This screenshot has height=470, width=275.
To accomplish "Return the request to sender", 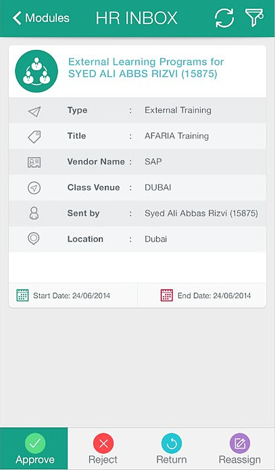I will click(x=172, y=449).
